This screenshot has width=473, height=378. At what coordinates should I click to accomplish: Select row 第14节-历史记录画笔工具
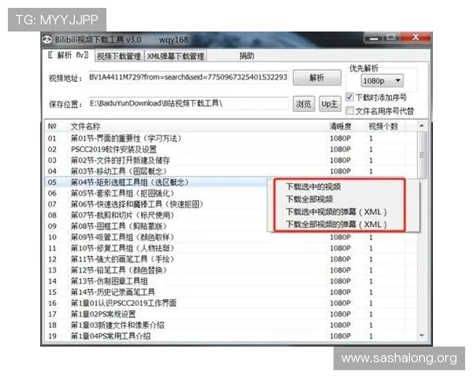point(231,292)
